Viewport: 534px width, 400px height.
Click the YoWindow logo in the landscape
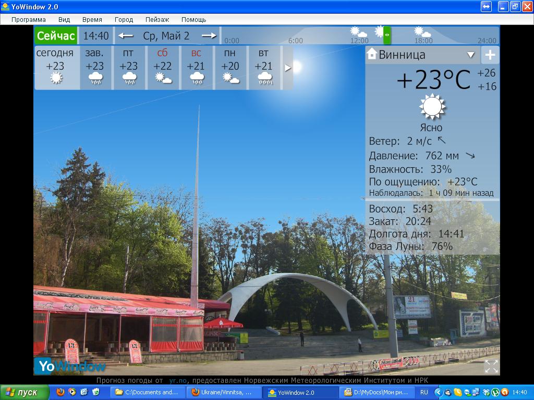tap(70, 366)
